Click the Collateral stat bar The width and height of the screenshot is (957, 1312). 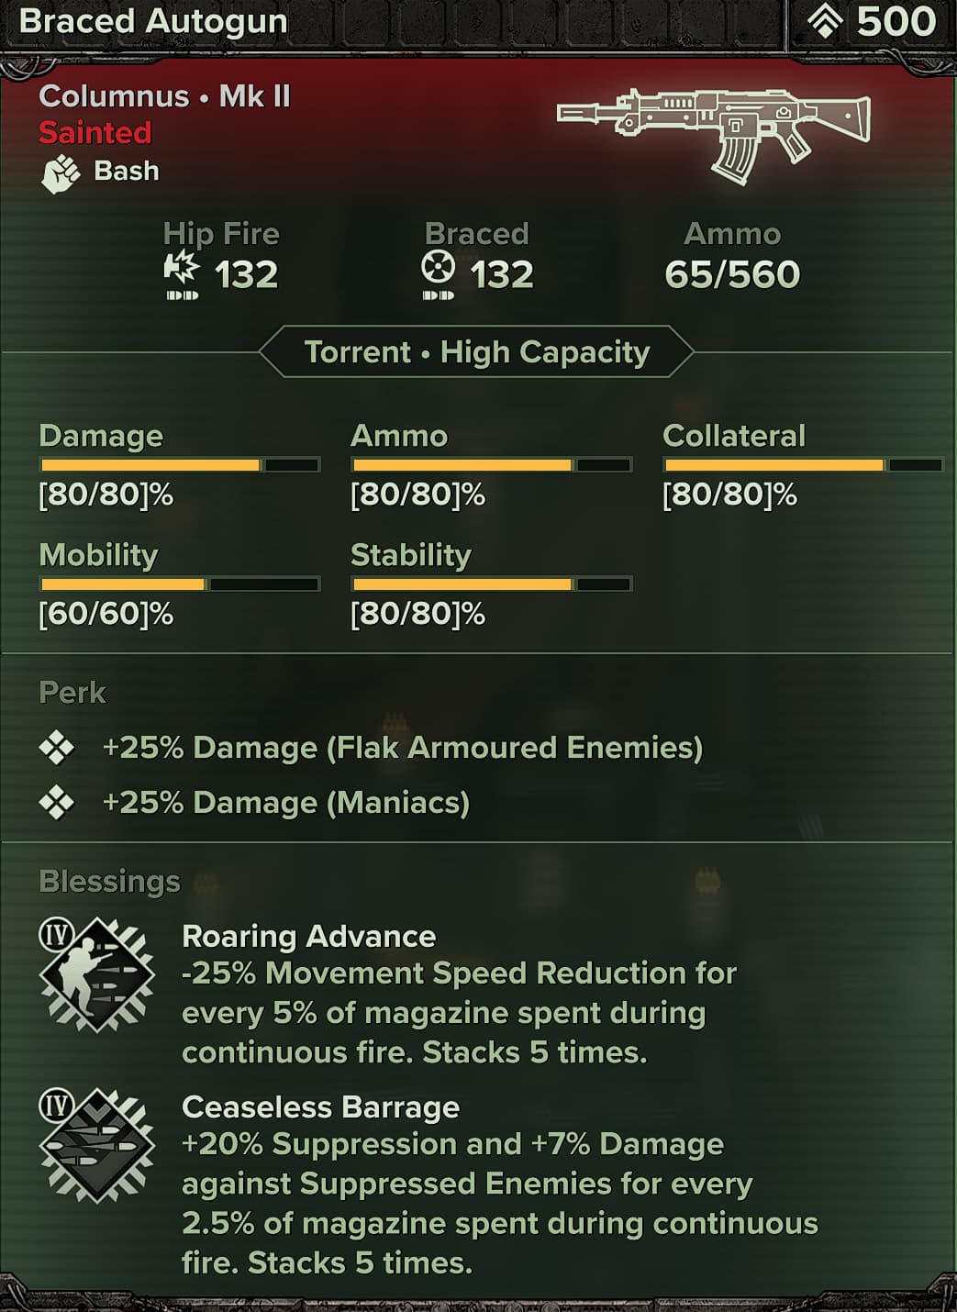pos(803,465)
